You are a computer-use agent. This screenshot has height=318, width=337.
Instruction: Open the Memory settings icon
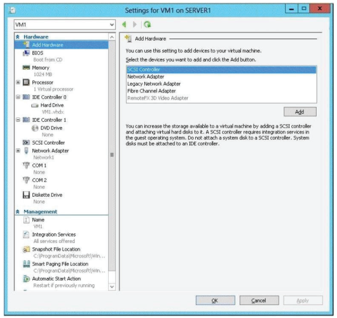coord(26,68)
